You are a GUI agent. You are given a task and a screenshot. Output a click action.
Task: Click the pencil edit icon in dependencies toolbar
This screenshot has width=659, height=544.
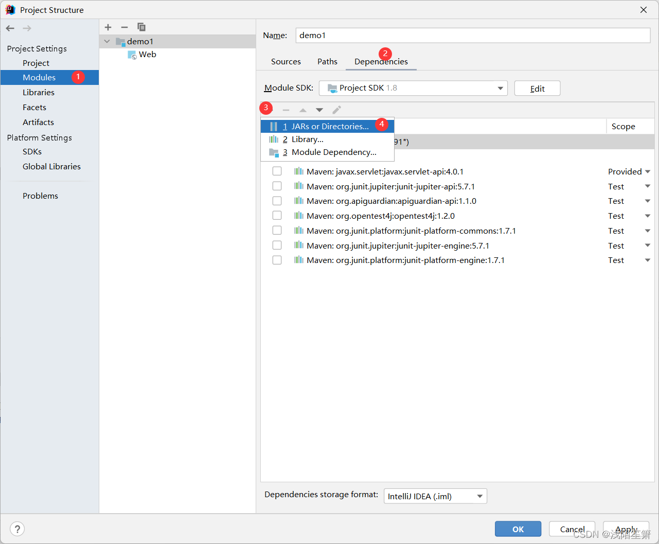point(336,110)
